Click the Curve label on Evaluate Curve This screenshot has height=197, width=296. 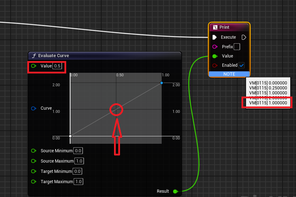pos(46,108)
